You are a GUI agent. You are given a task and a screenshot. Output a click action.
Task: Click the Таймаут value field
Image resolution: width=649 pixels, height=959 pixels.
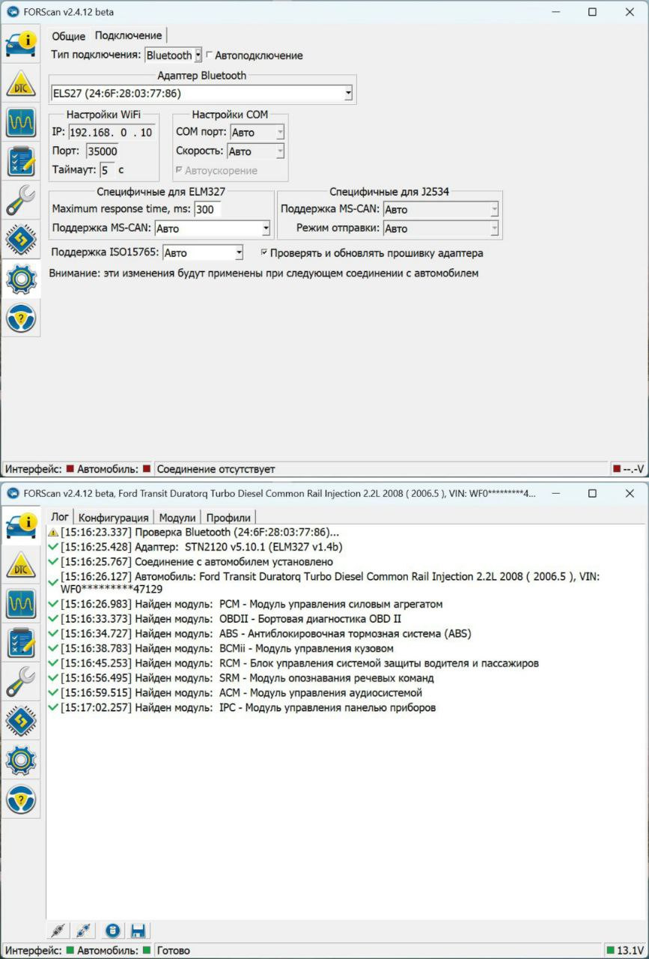coord(107,170)
